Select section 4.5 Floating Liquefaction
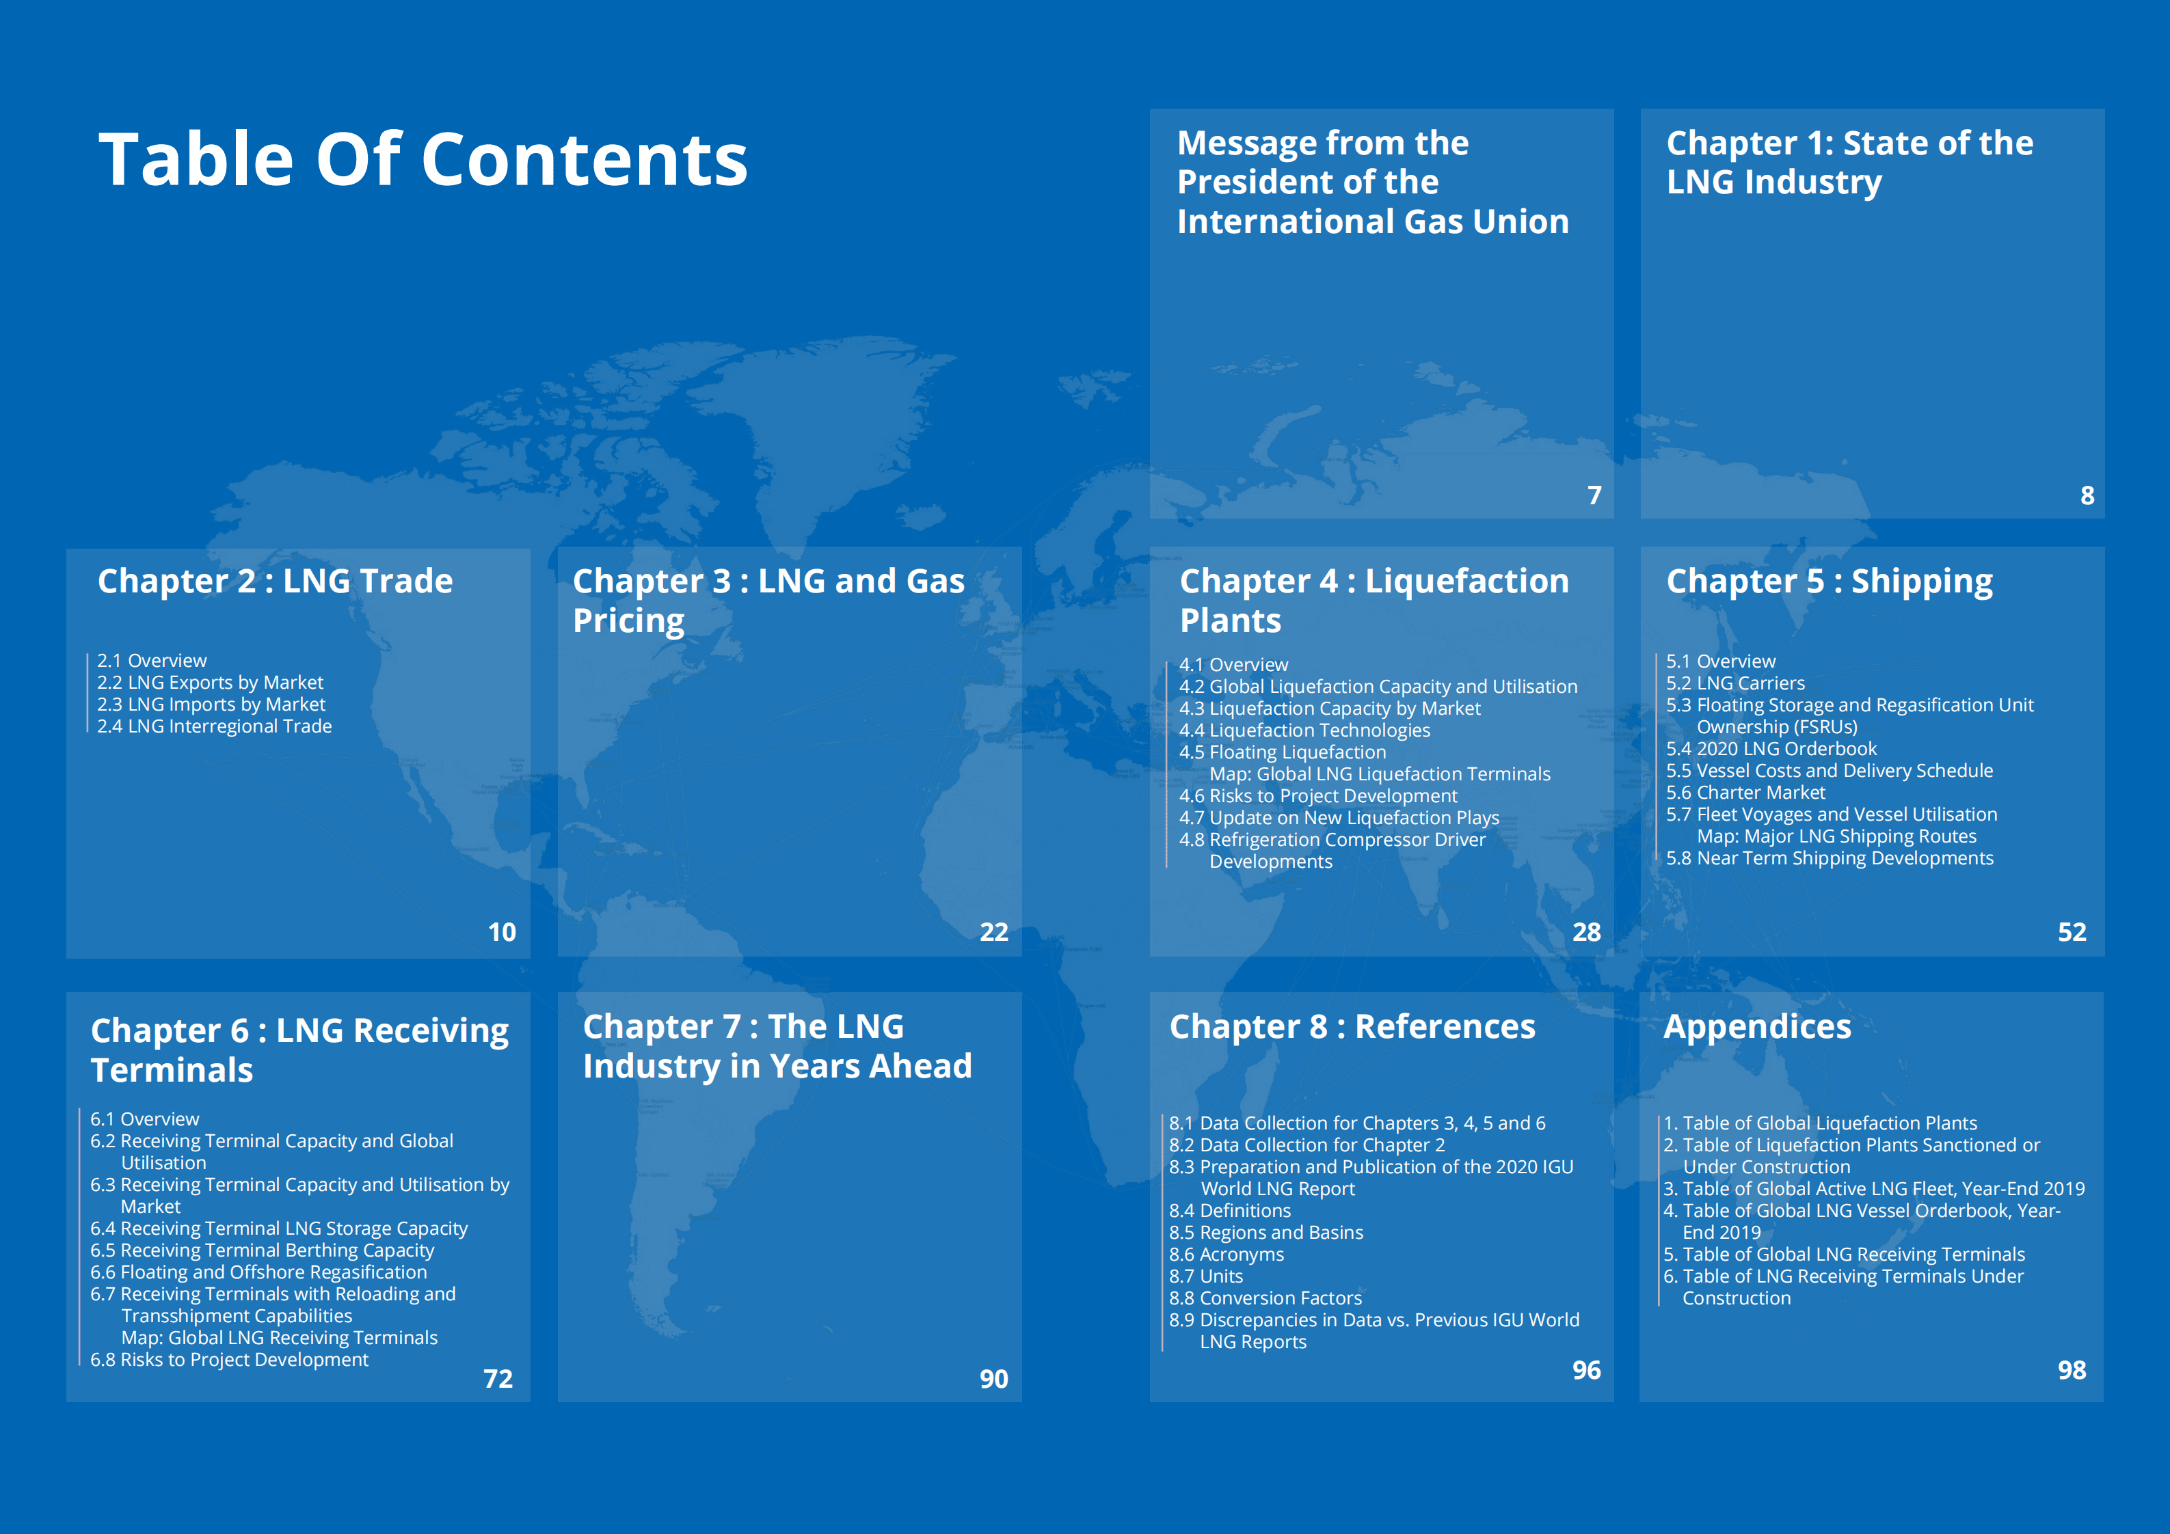Screen dimensions: 2170x1534 (x=1283, y=752)
